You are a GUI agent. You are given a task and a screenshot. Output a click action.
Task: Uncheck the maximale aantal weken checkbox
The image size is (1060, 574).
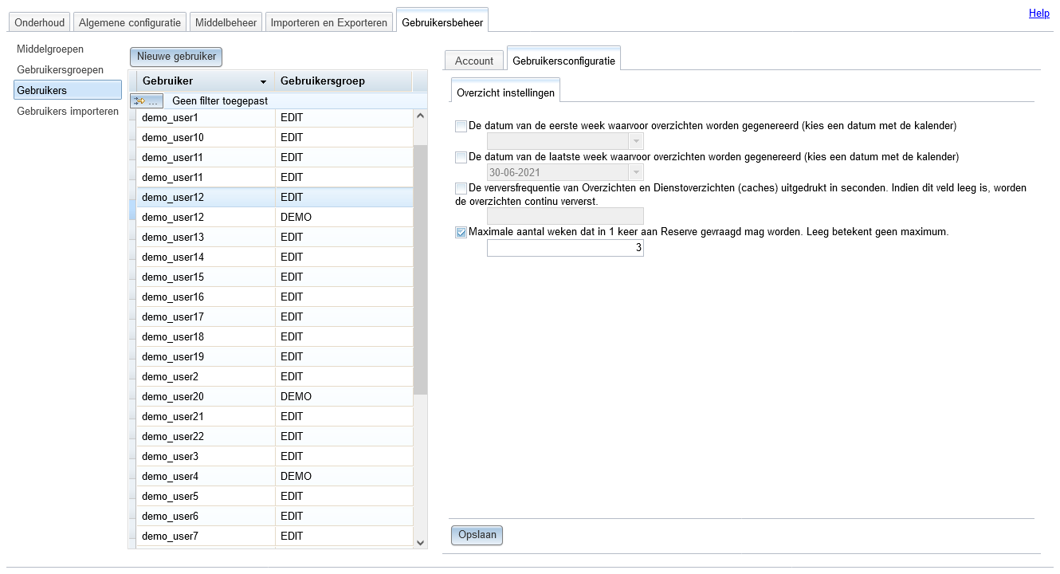461,233
